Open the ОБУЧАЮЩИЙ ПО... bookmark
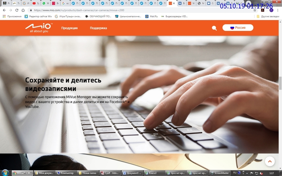The image size is (282, 176). (x=98, y=17)
